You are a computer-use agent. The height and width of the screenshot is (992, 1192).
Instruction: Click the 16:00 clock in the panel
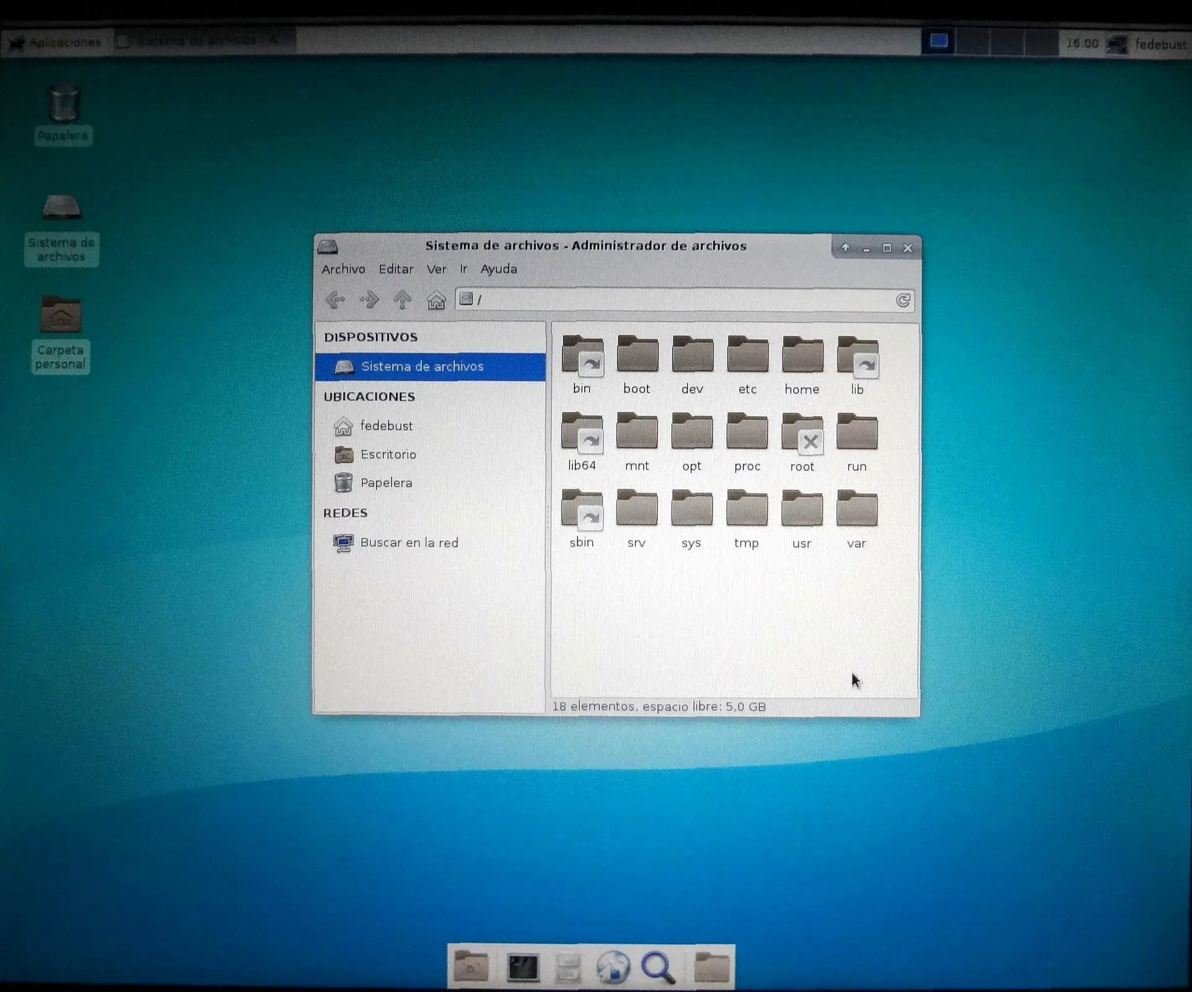1082,43
